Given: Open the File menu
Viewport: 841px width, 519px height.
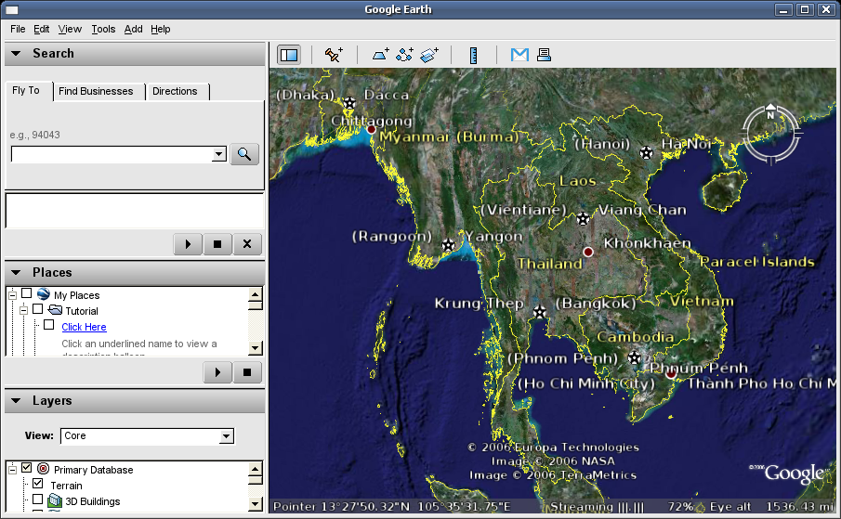Looking at the screenshot, I should [x=18, y=29].
